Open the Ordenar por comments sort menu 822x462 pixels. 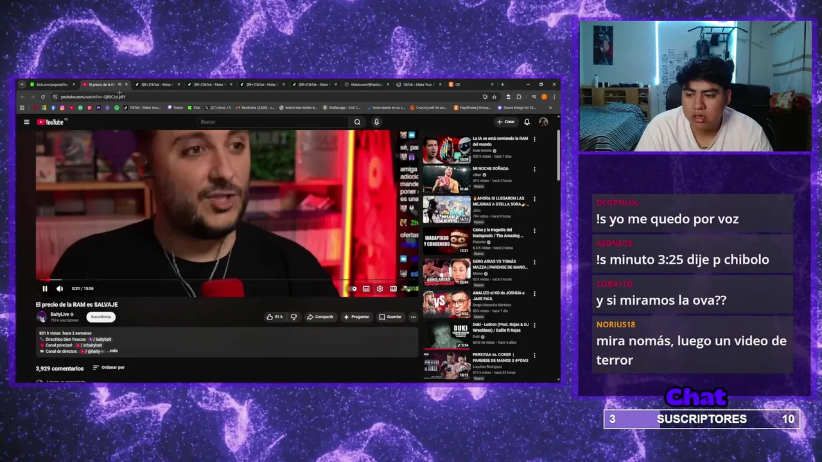click(109, 368)
